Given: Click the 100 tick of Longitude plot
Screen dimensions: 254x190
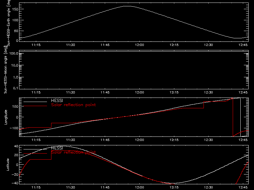Looking at the screenshot, I should tap(15, 106).
